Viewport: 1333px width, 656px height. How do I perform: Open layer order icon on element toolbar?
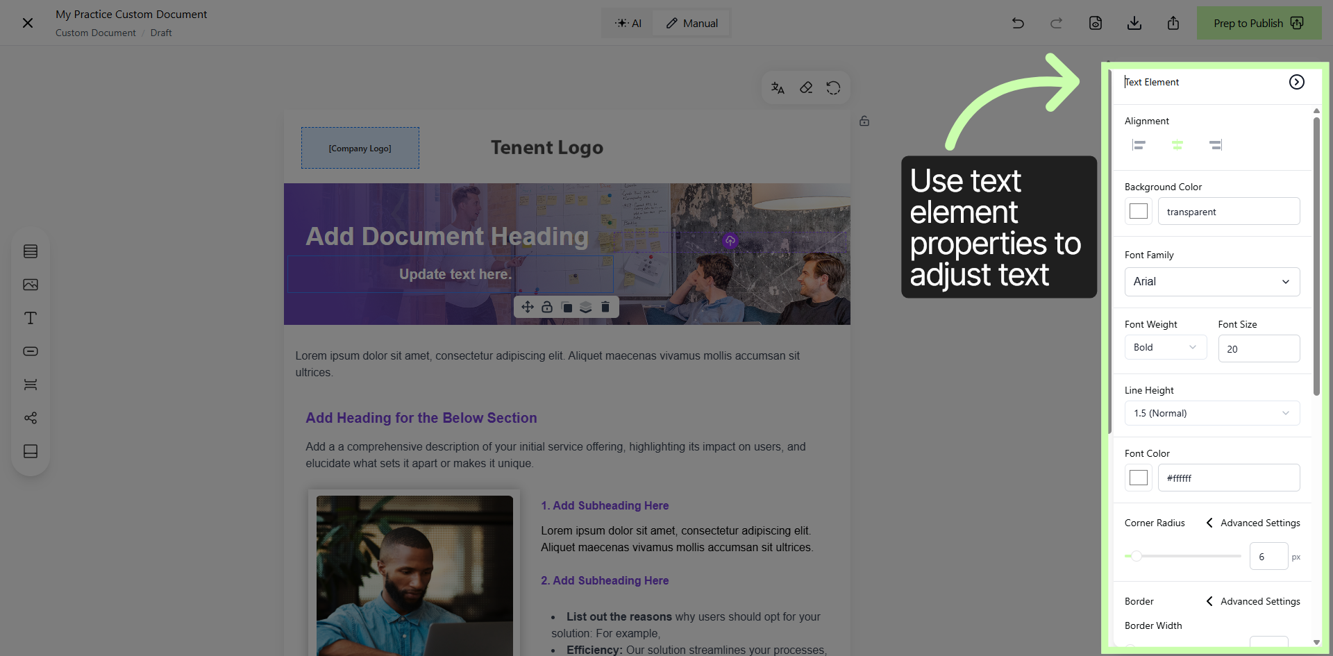pyautogui.click(x=586, y=307)
